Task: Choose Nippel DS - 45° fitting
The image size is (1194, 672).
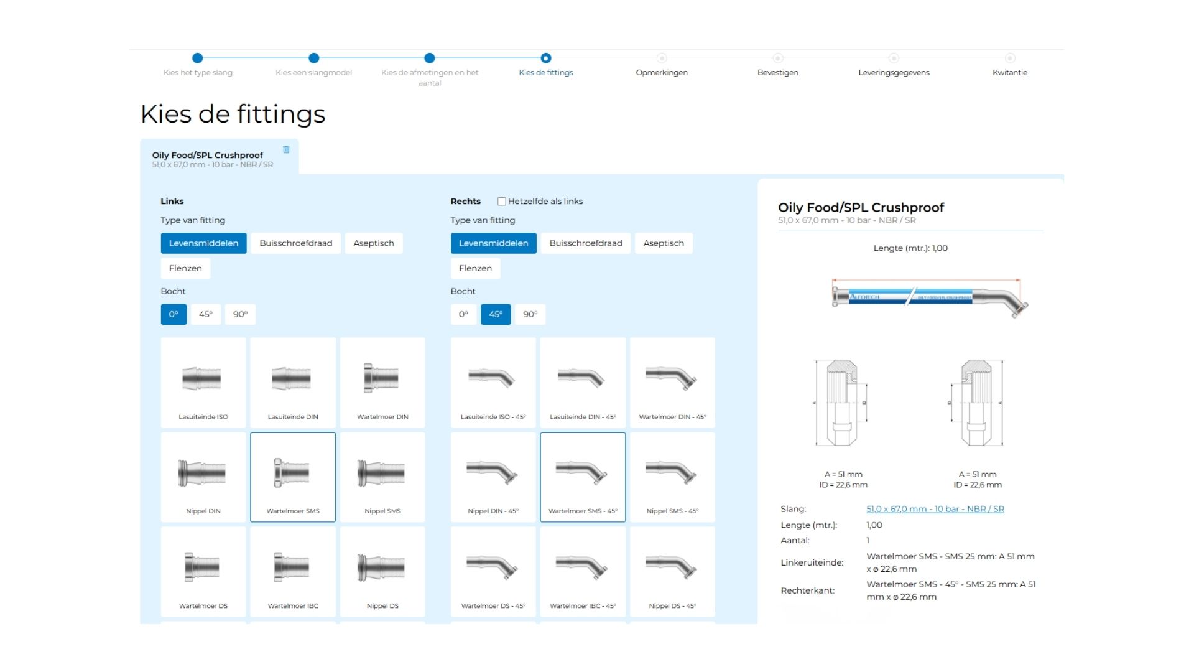Action: (x=672, y=572)
